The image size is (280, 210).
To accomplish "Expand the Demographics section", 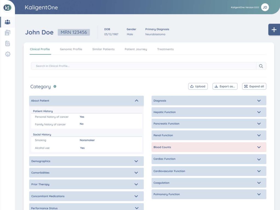I will click(136, 161).
